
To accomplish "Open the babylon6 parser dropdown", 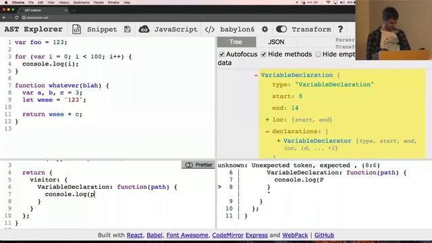I will click(237, 29).
